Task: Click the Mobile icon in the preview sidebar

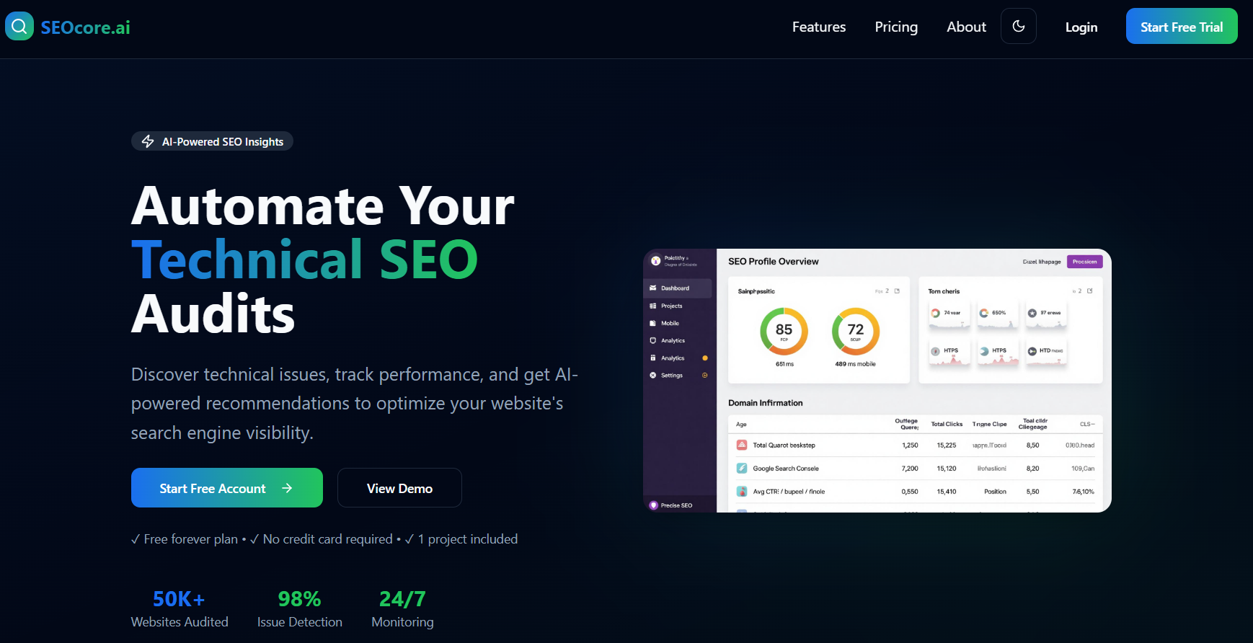Action: tap(653, 323)
